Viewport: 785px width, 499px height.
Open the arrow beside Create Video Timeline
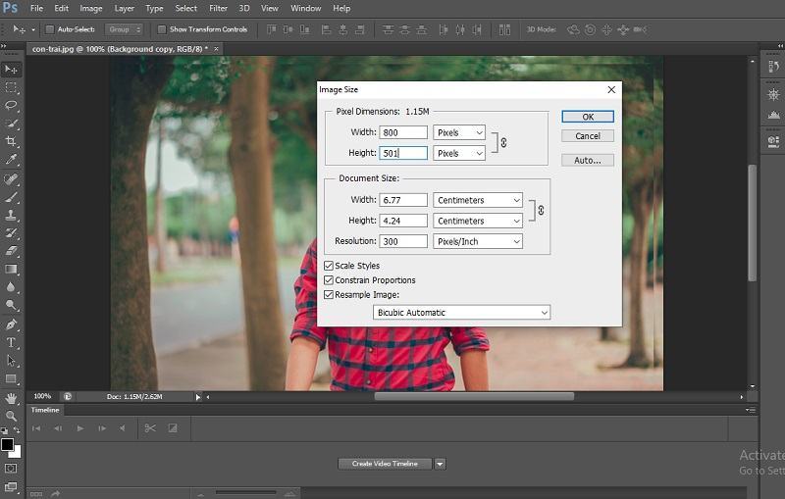point(440,464)
